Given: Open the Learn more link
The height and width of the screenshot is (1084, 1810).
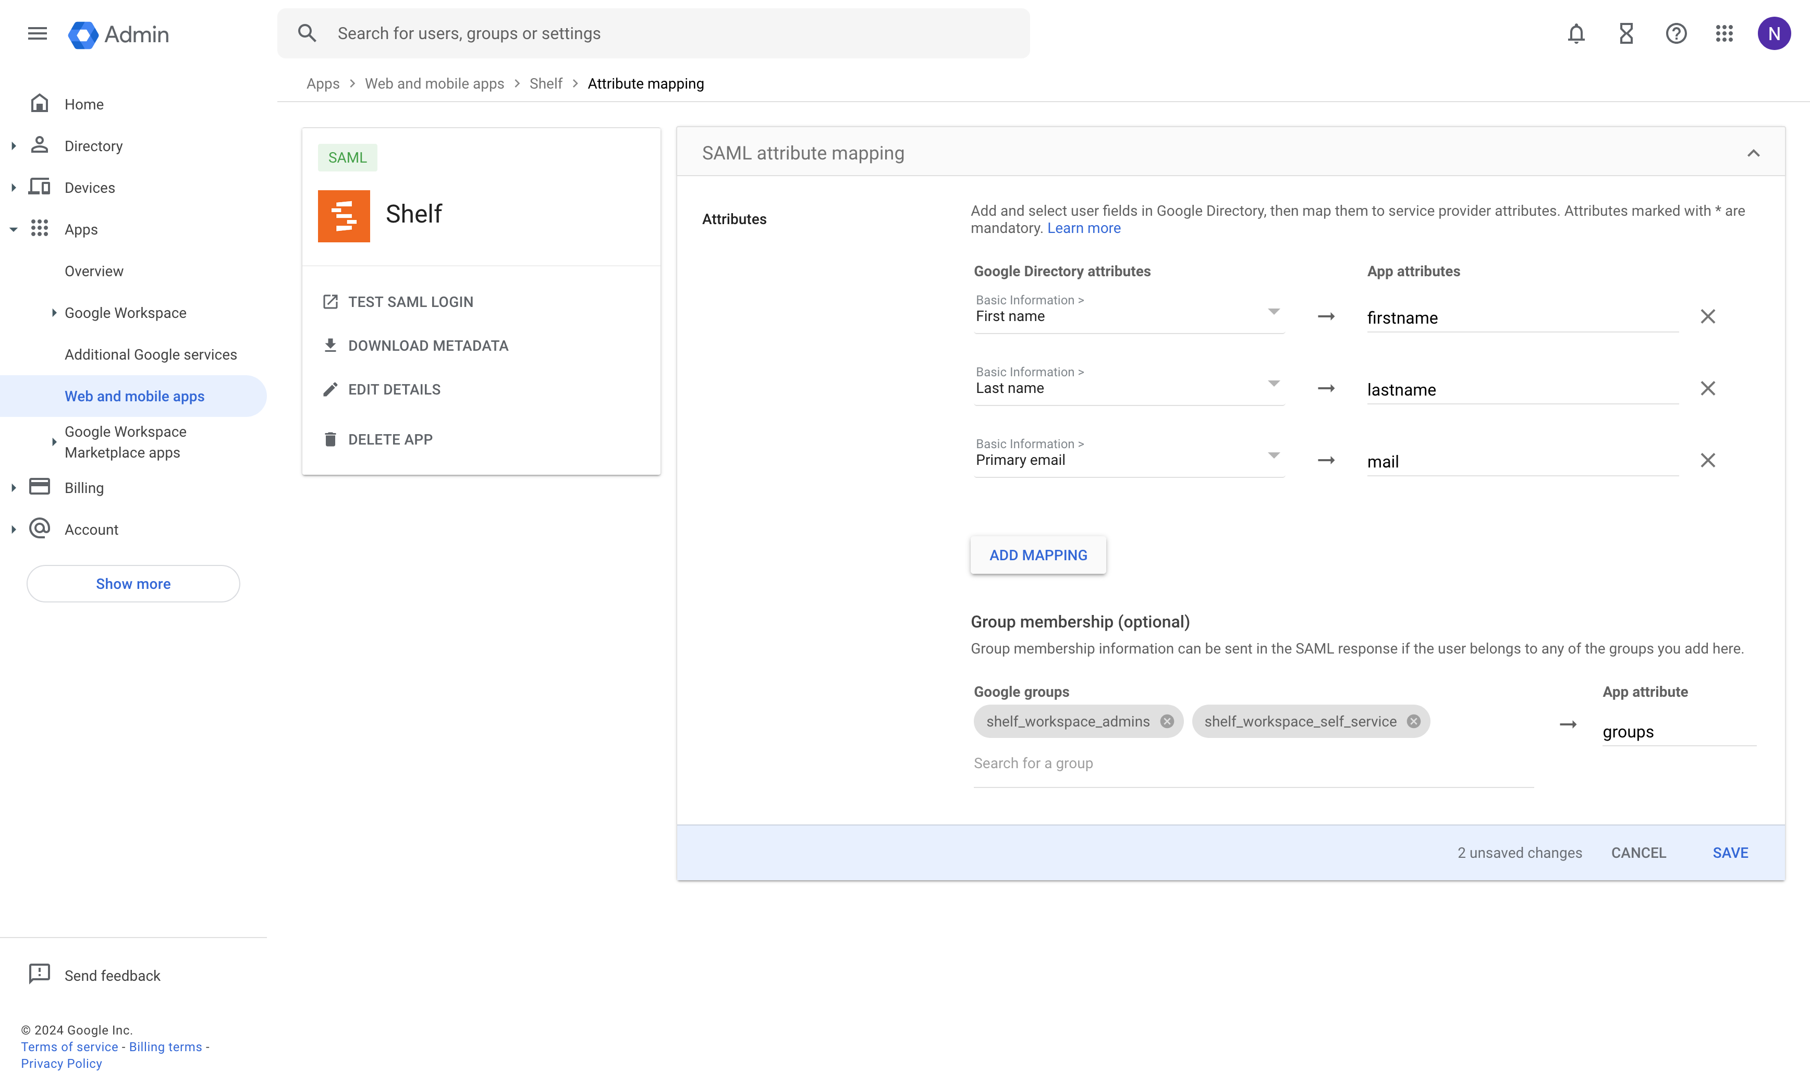Looking at the screenshot, I should pyautogui.click(x=1083, y=228).
